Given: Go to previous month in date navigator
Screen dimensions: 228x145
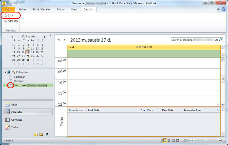Looking at the screenshot, I should [x=12, y=37].
